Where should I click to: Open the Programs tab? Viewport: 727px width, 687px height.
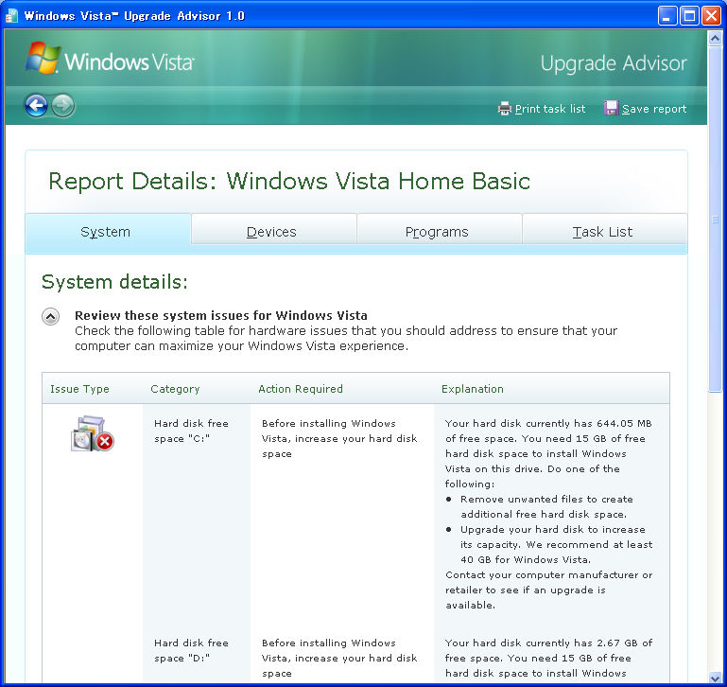[x=439, y=231]
